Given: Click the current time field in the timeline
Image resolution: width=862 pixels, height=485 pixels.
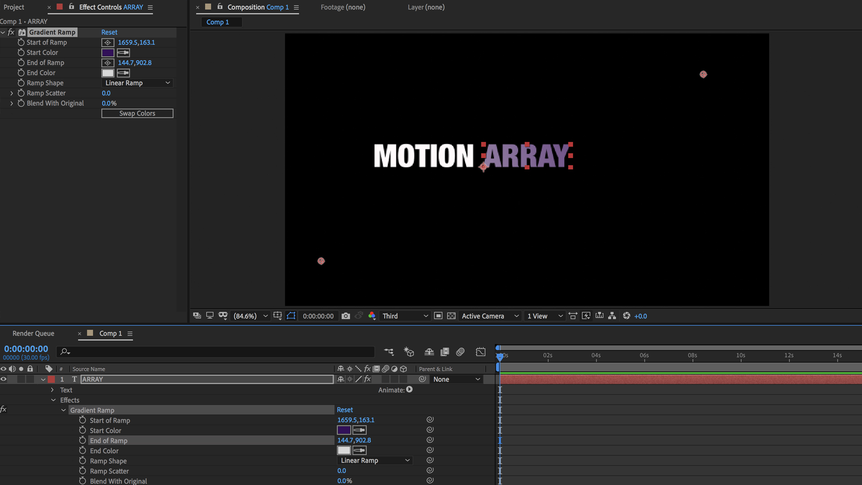Looking at the screenshot, I should (x=26, y=348).
